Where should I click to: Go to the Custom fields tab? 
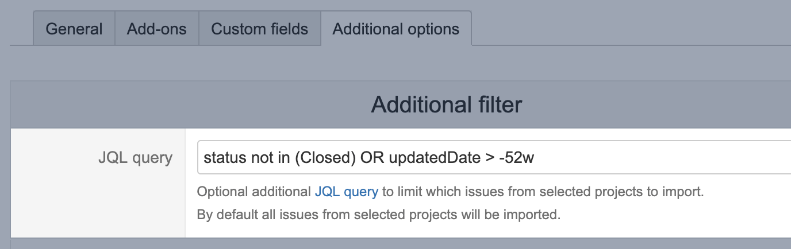(260, 29)
